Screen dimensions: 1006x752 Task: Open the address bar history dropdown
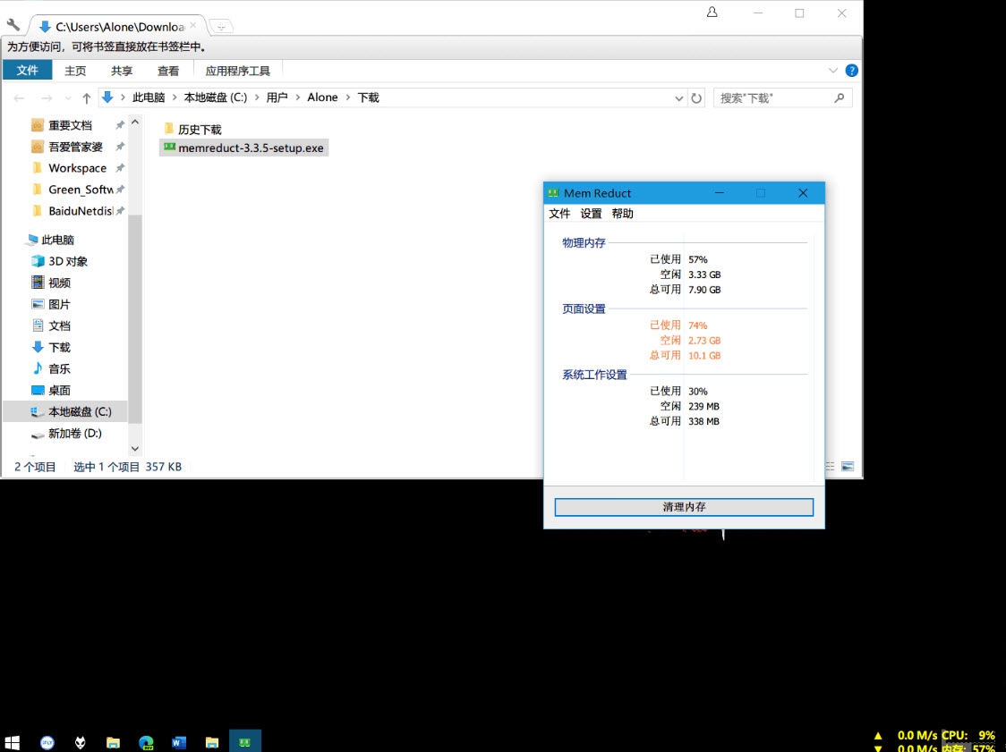[x=678, y=97]
